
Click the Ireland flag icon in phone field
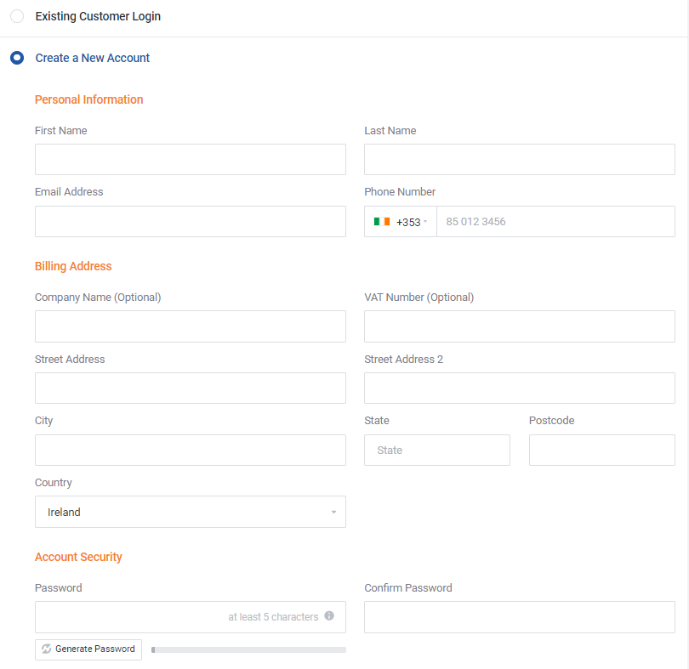click(382, 222)
